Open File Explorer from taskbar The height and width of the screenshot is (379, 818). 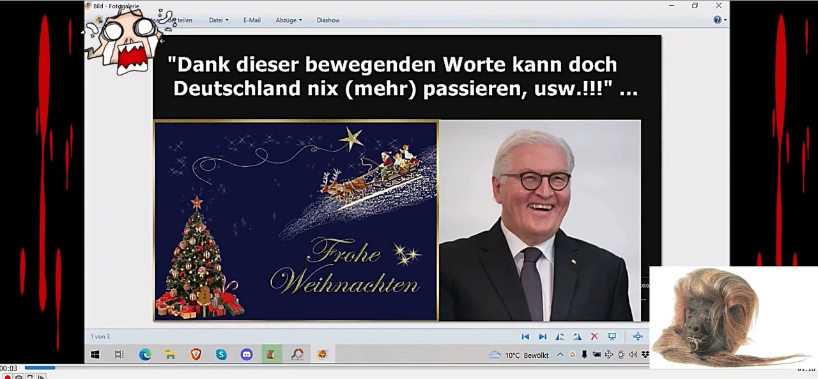[x=170, y=355]
